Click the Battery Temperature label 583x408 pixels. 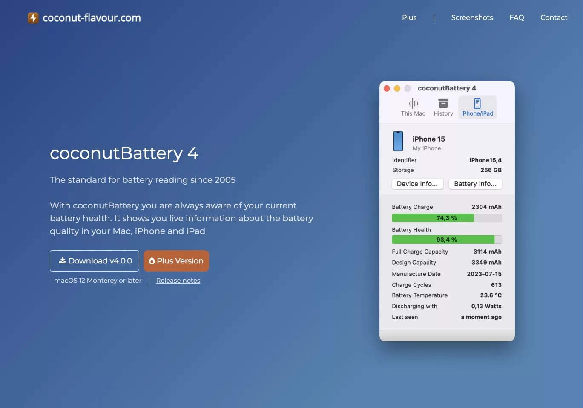[419, 295]
